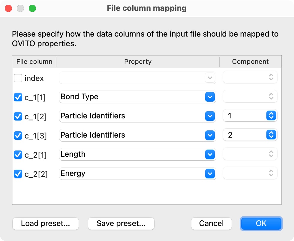Enable the index column checkbox
This screenshot has width=294, height=241.
click(18, 78)
